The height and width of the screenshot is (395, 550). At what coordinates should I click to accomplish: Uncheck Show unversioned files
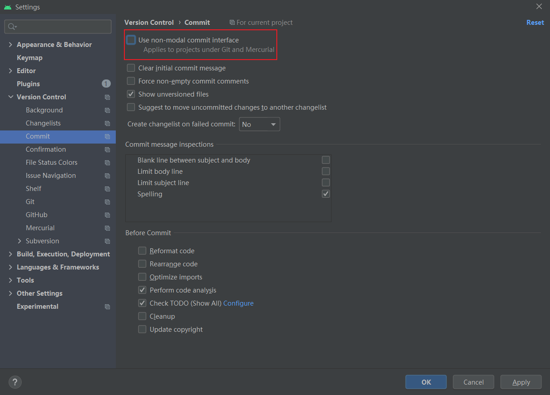(131, 94)
